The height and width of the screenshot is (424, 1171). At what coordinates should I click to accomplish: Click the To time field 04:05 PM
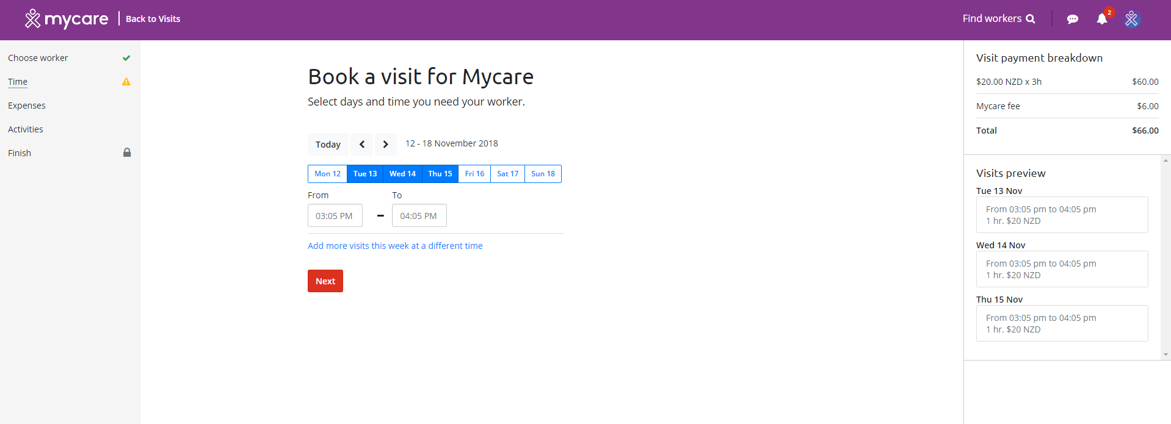419,215
